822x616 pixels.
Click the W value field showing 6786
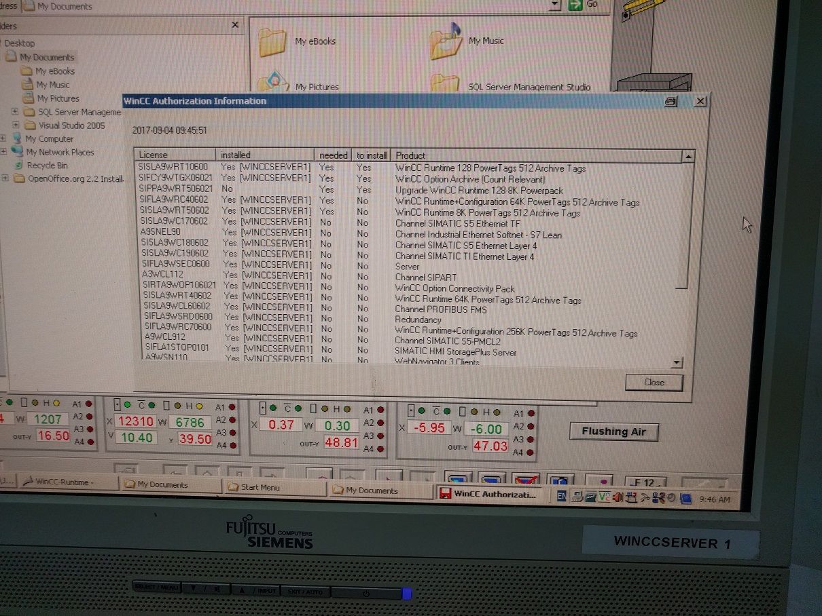(x=190, y=423)
